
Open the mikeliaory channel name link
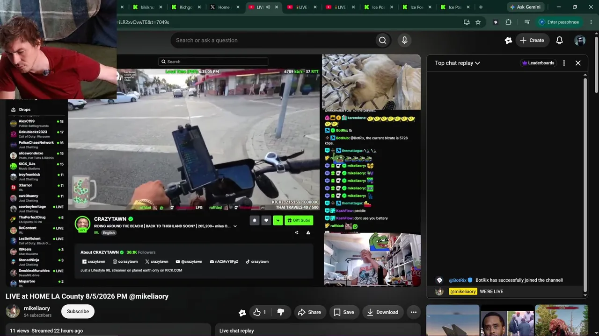[x=37, y=308]
